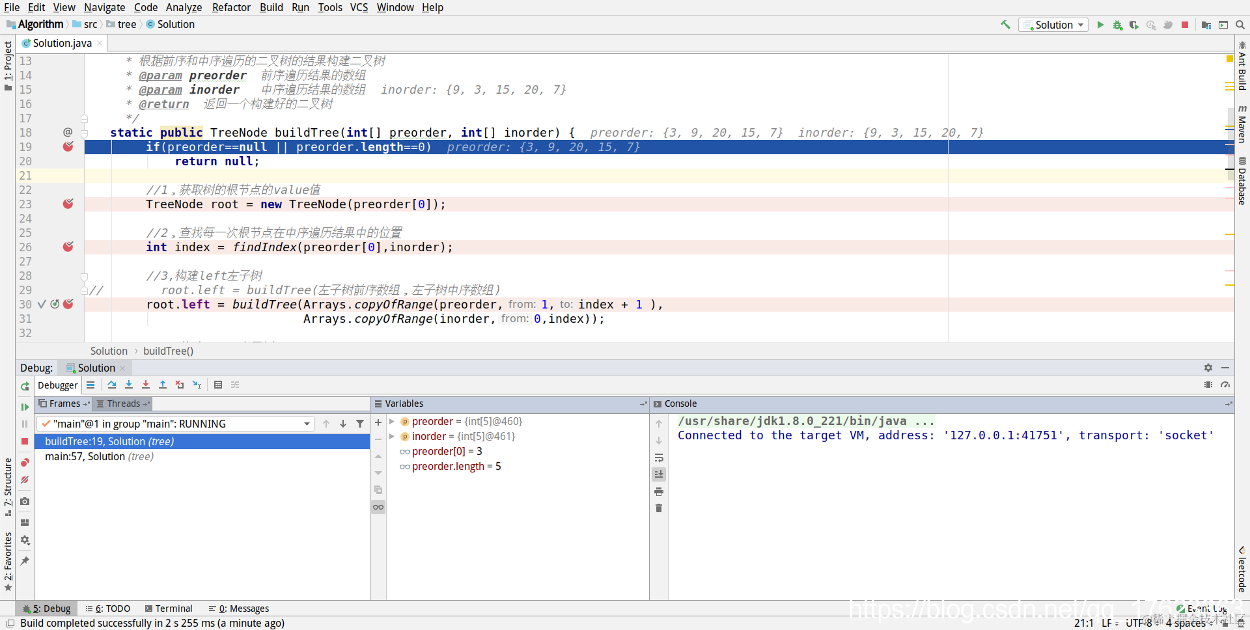The width and height of the screenshot is (1250, 630).
Task: Stop the process from the main toolbar
Action: [1185, 25]
